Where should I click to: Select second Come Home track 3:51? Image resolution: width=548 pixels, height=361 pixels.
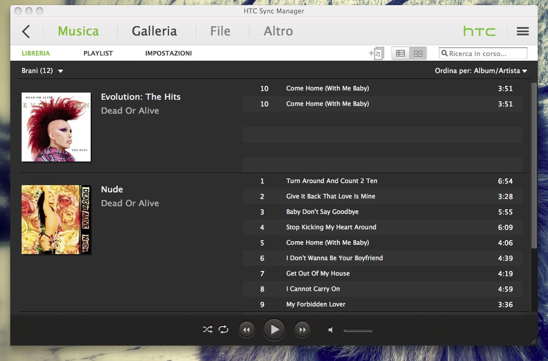(383, 104)
